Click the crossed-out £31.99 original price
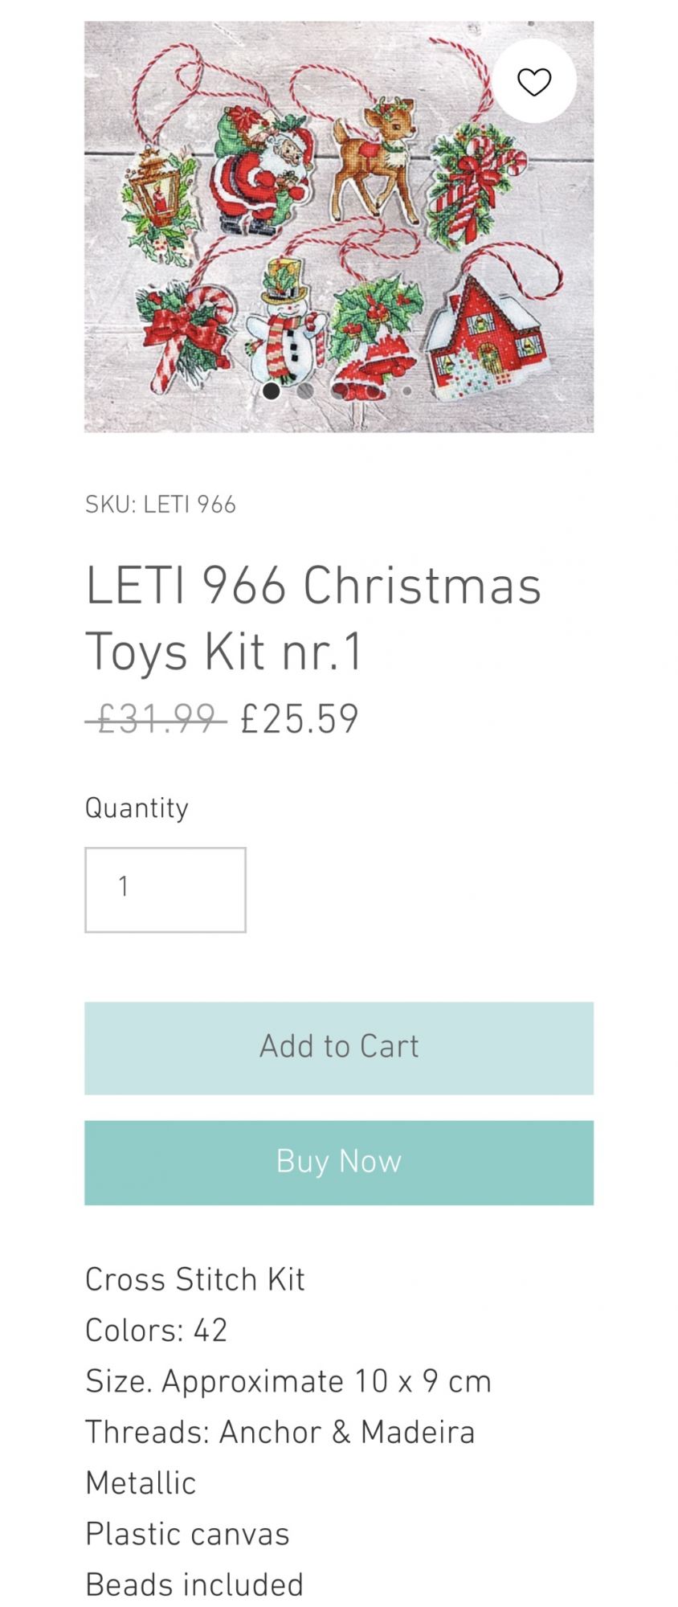 (x=156, y=718)
